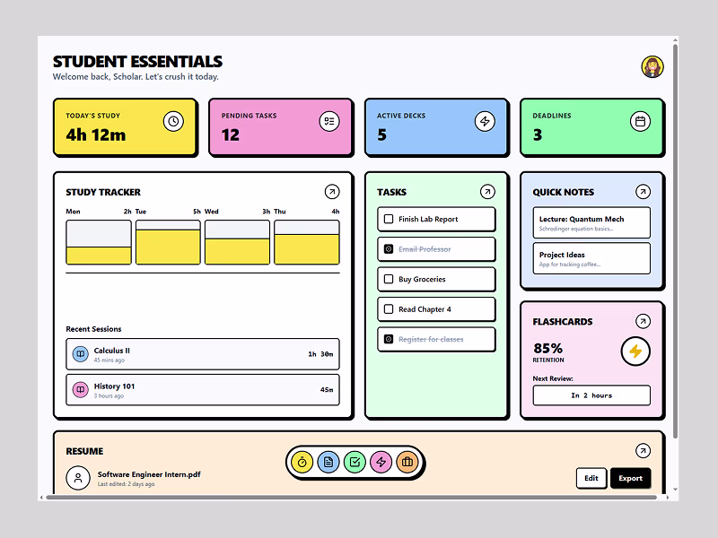Image resolution: width=718 pixels, height=538 pixels.
Task: Open the Calculus II recent session
Action: [203, 354]
